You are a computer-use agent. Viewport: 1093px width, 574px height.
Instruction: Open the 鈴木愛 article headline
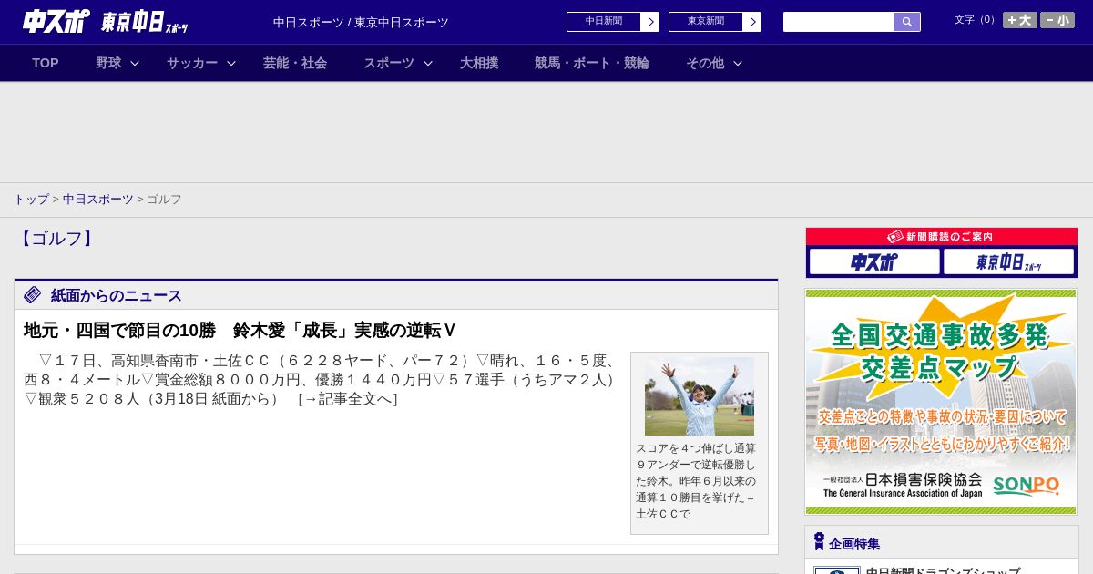(240, 330)
